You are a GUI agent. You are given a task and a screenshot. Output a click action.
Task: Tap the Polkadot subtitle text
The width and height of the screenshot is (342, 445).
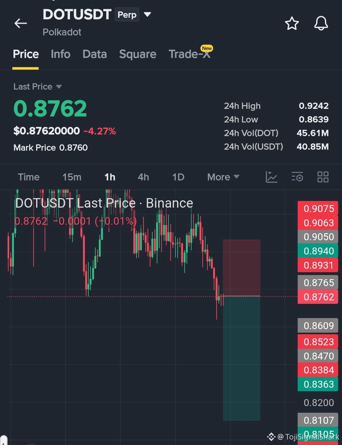62,32
